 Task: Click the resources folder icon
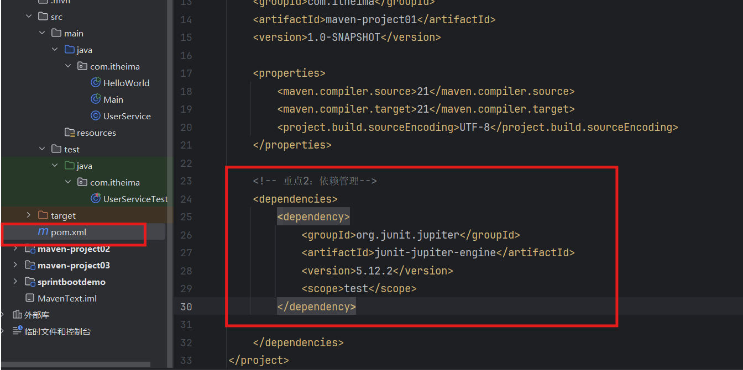coord(70,133)
